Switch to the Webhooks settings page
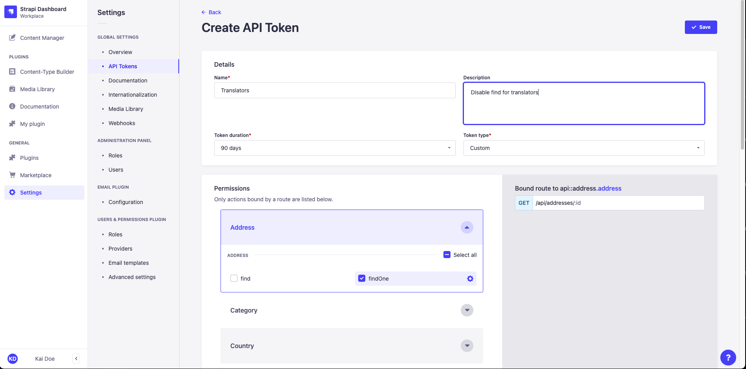 click(x=122, y=123)
